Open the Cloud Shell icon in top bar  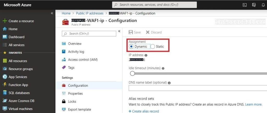(x=245, y=5)
